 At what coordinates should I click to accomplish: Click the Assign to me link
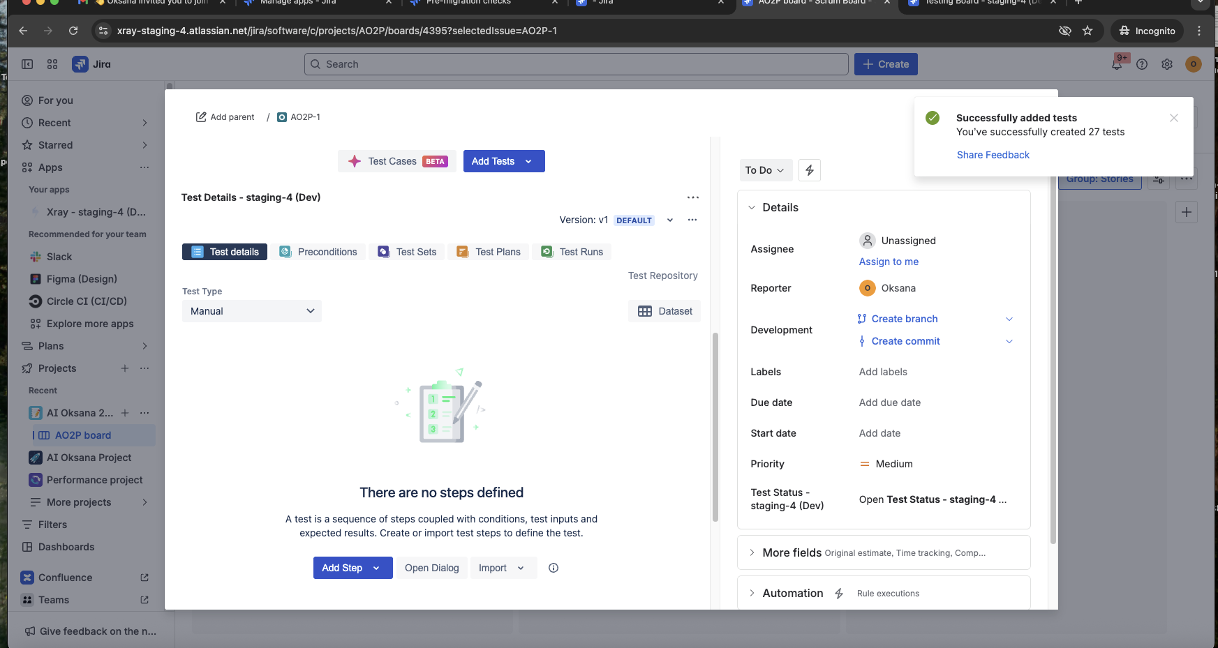tap(889, 262)
